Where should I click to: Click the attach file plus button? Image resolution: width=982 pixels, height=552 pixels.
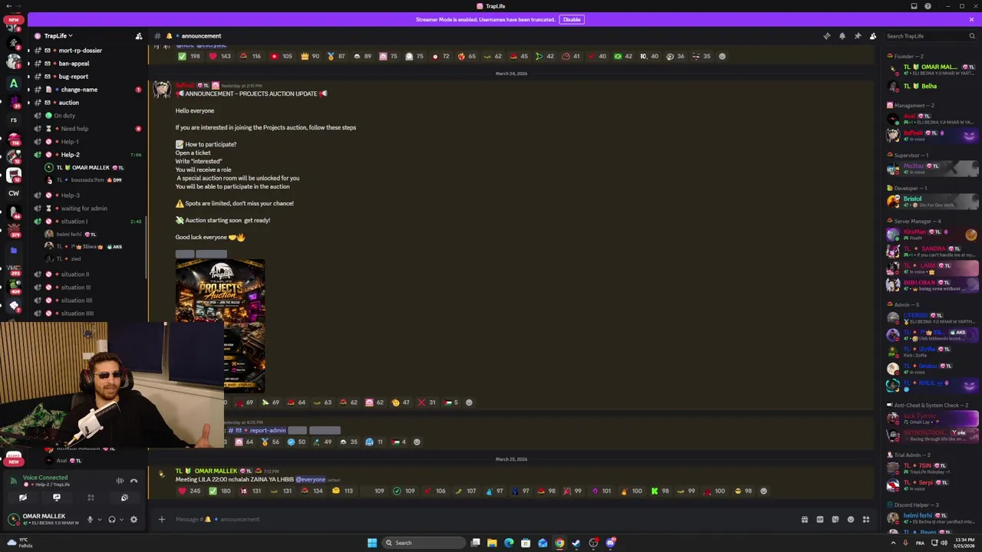[161, 519]
